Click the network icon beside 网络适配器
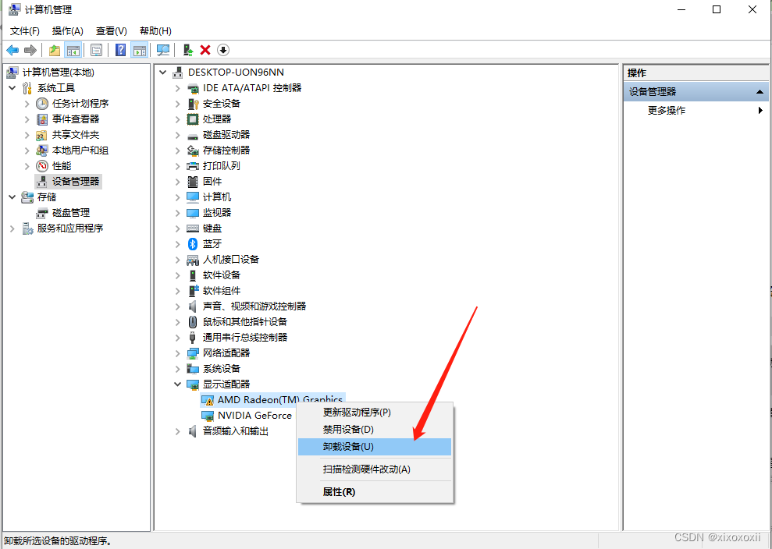Viewport: 772px width, 549px height. click(193, 353)
